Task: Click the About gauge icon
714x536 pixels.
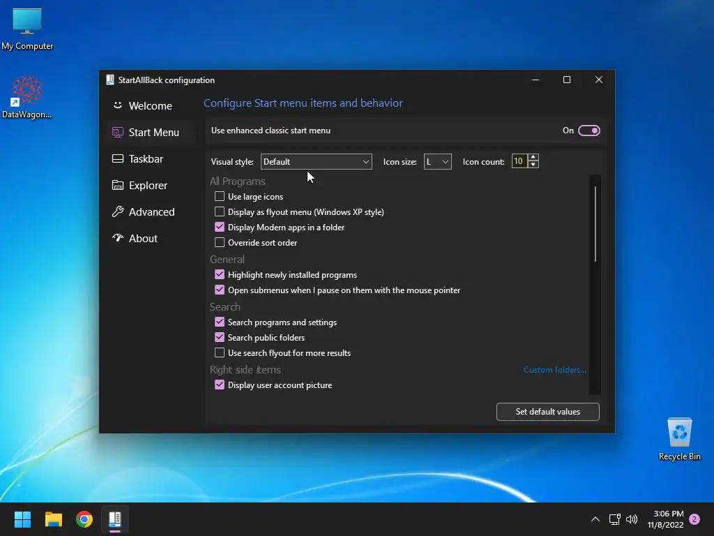Action: click(x=117, y=238)
